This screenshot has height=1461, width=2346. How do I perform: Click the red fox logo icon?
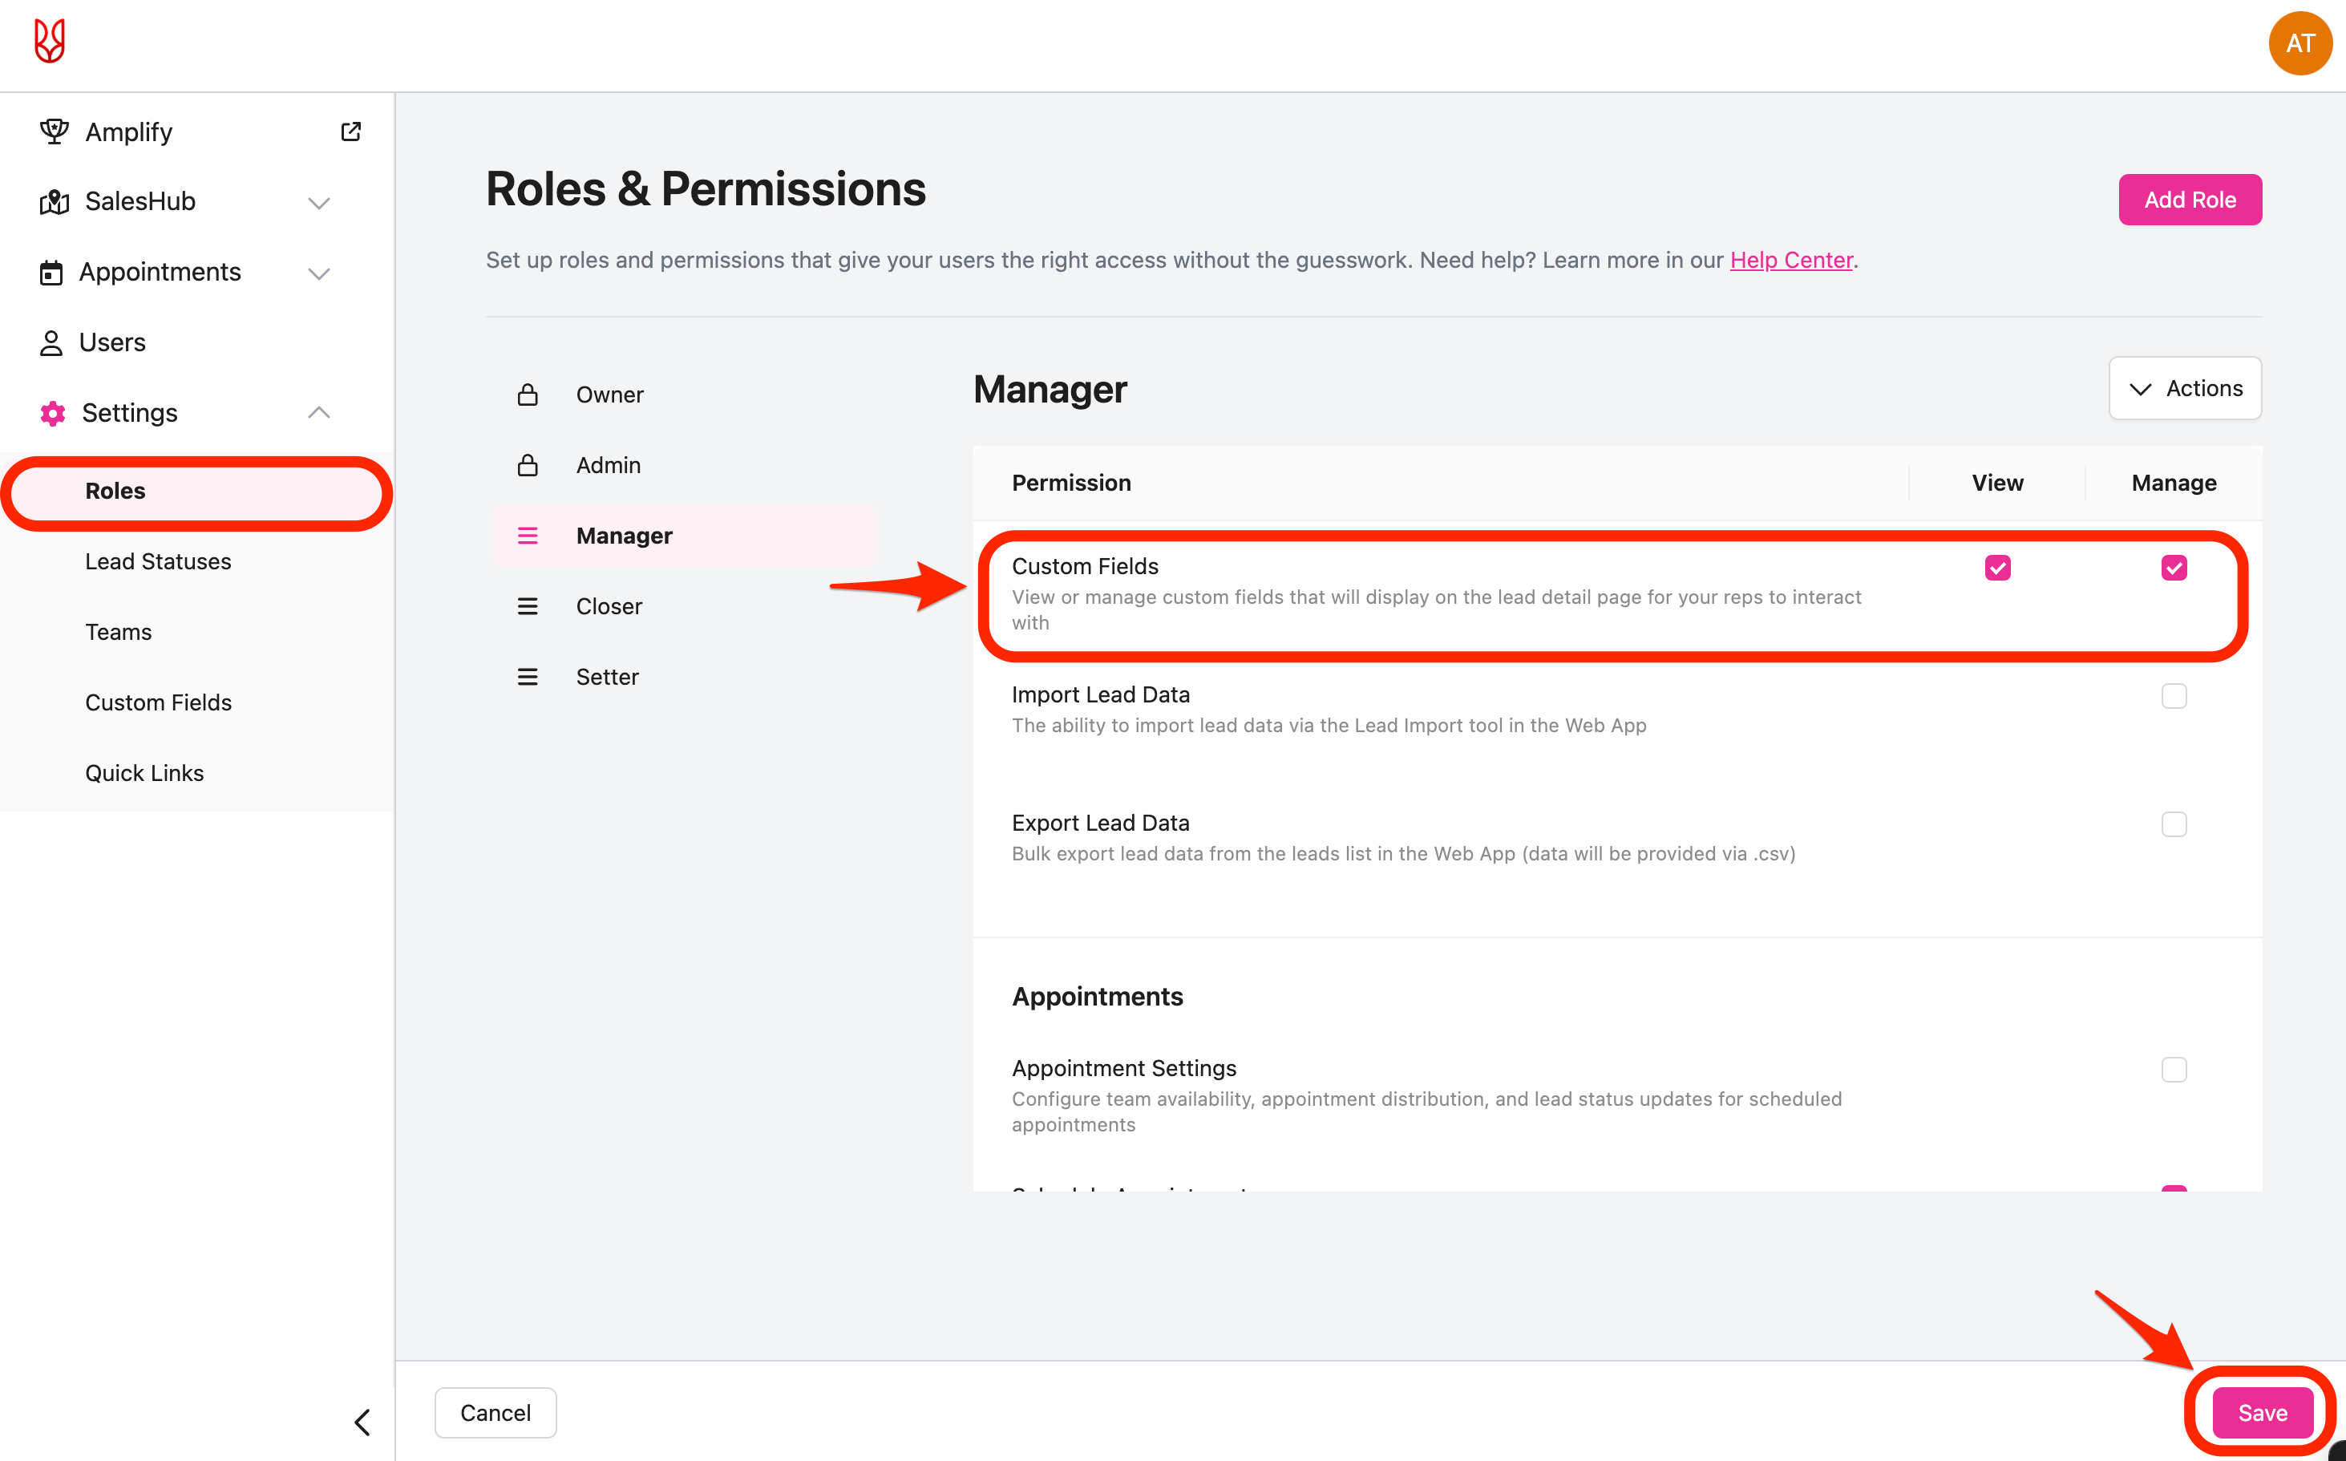click(x=49, y=42)
